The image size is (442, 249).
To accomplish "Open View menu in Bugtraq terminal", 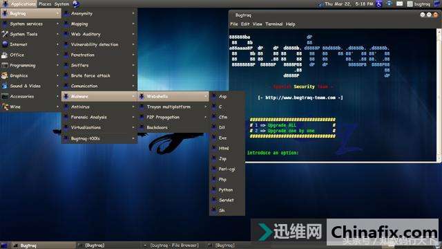I will (257, 24).
